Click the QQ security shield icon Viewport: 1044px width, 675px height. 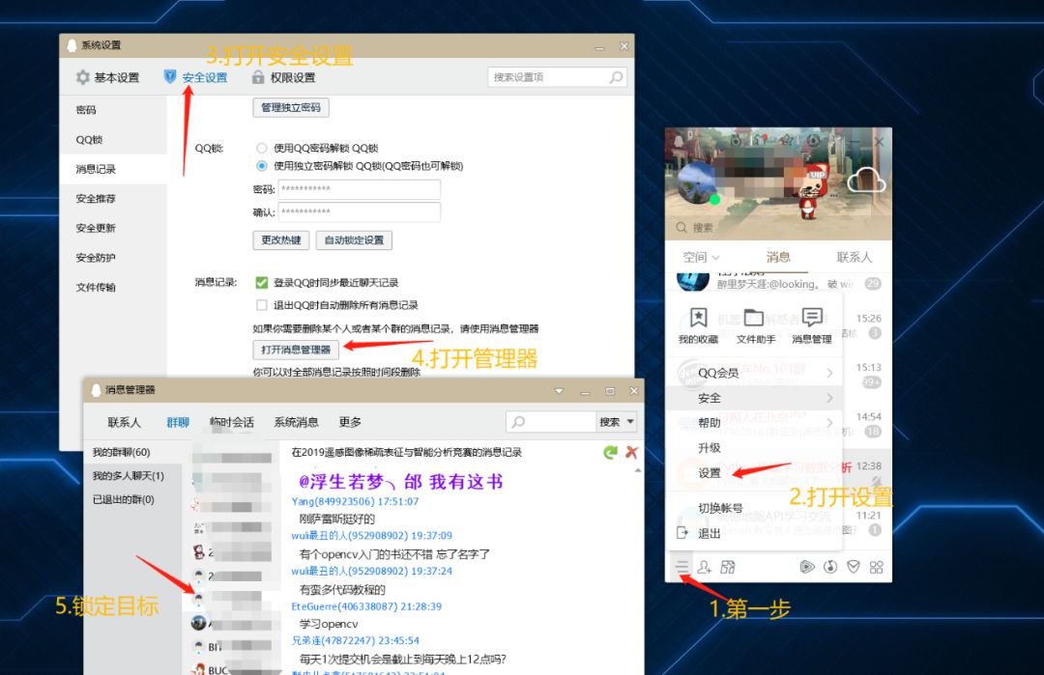pos(855,567)
